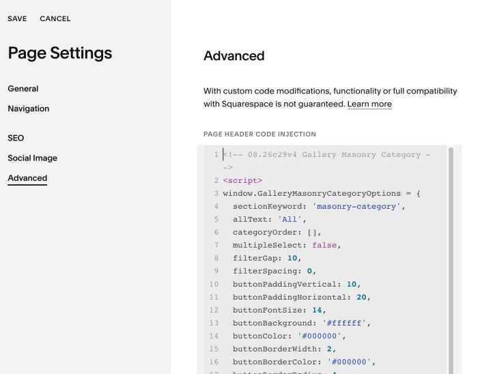Screen dimensions: 478x374
Task: Click the buttonBorderColor '#000000' value
Action: point(349,362)
